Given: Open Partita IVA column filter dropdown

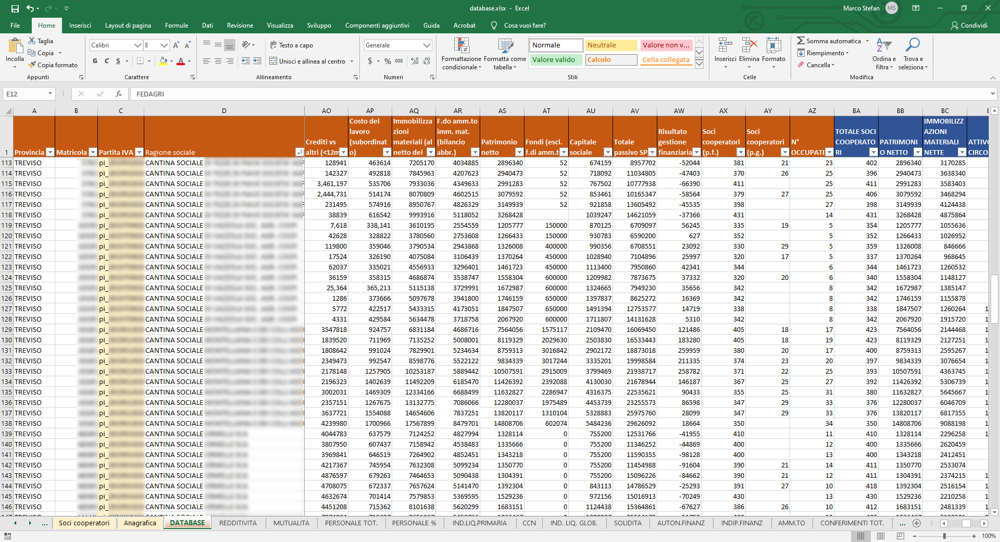Looking at the screenshot, I should (x=139, y=152).
